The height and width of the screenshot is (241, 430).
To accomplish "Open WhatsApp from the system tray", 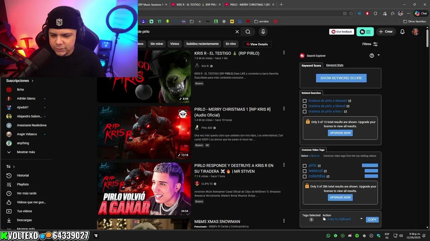I will point(328,236).
